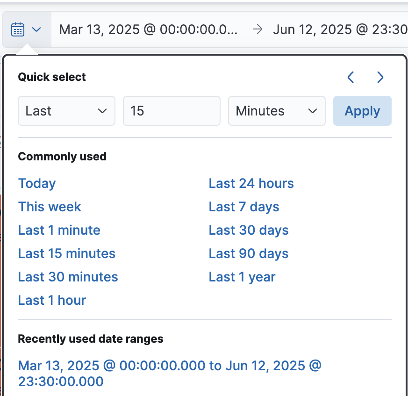408x396 pixels.
Task: Choose Last 1 year
Action: point(242,277)
